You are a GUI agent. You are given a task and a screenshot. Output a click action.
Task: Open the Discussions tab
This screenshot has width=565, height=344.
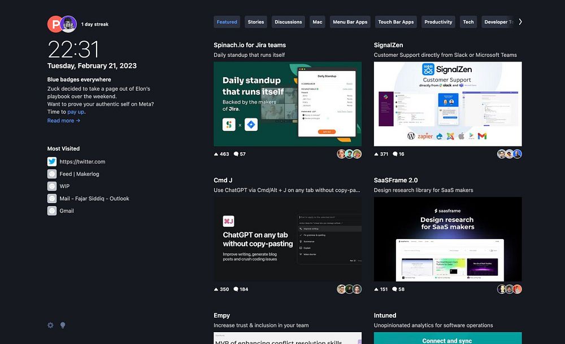pyautogui.click(x=288, y=22)
